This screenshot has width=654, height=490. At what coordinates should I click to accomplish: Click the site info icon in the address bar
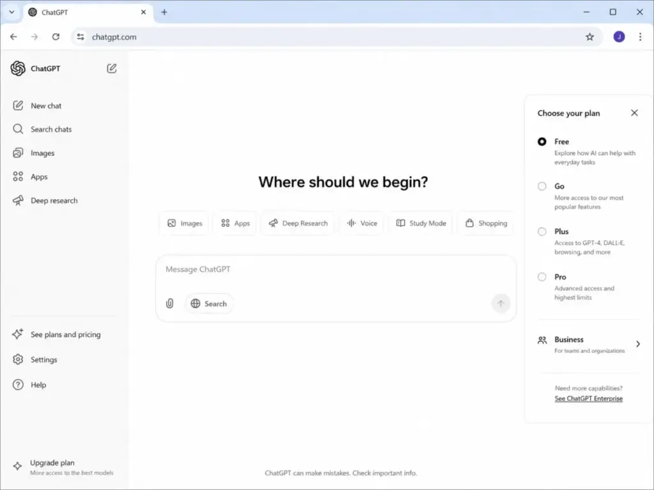pyautogui.click(x=80, y=37)
